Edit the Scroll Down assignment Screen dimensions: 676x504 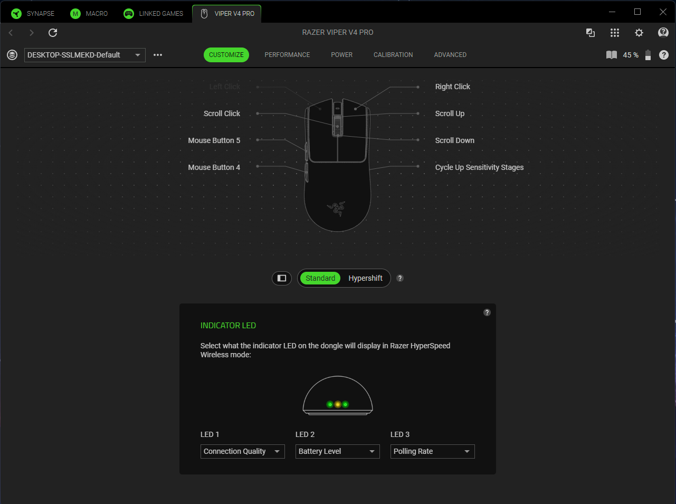tap(455, 140)
